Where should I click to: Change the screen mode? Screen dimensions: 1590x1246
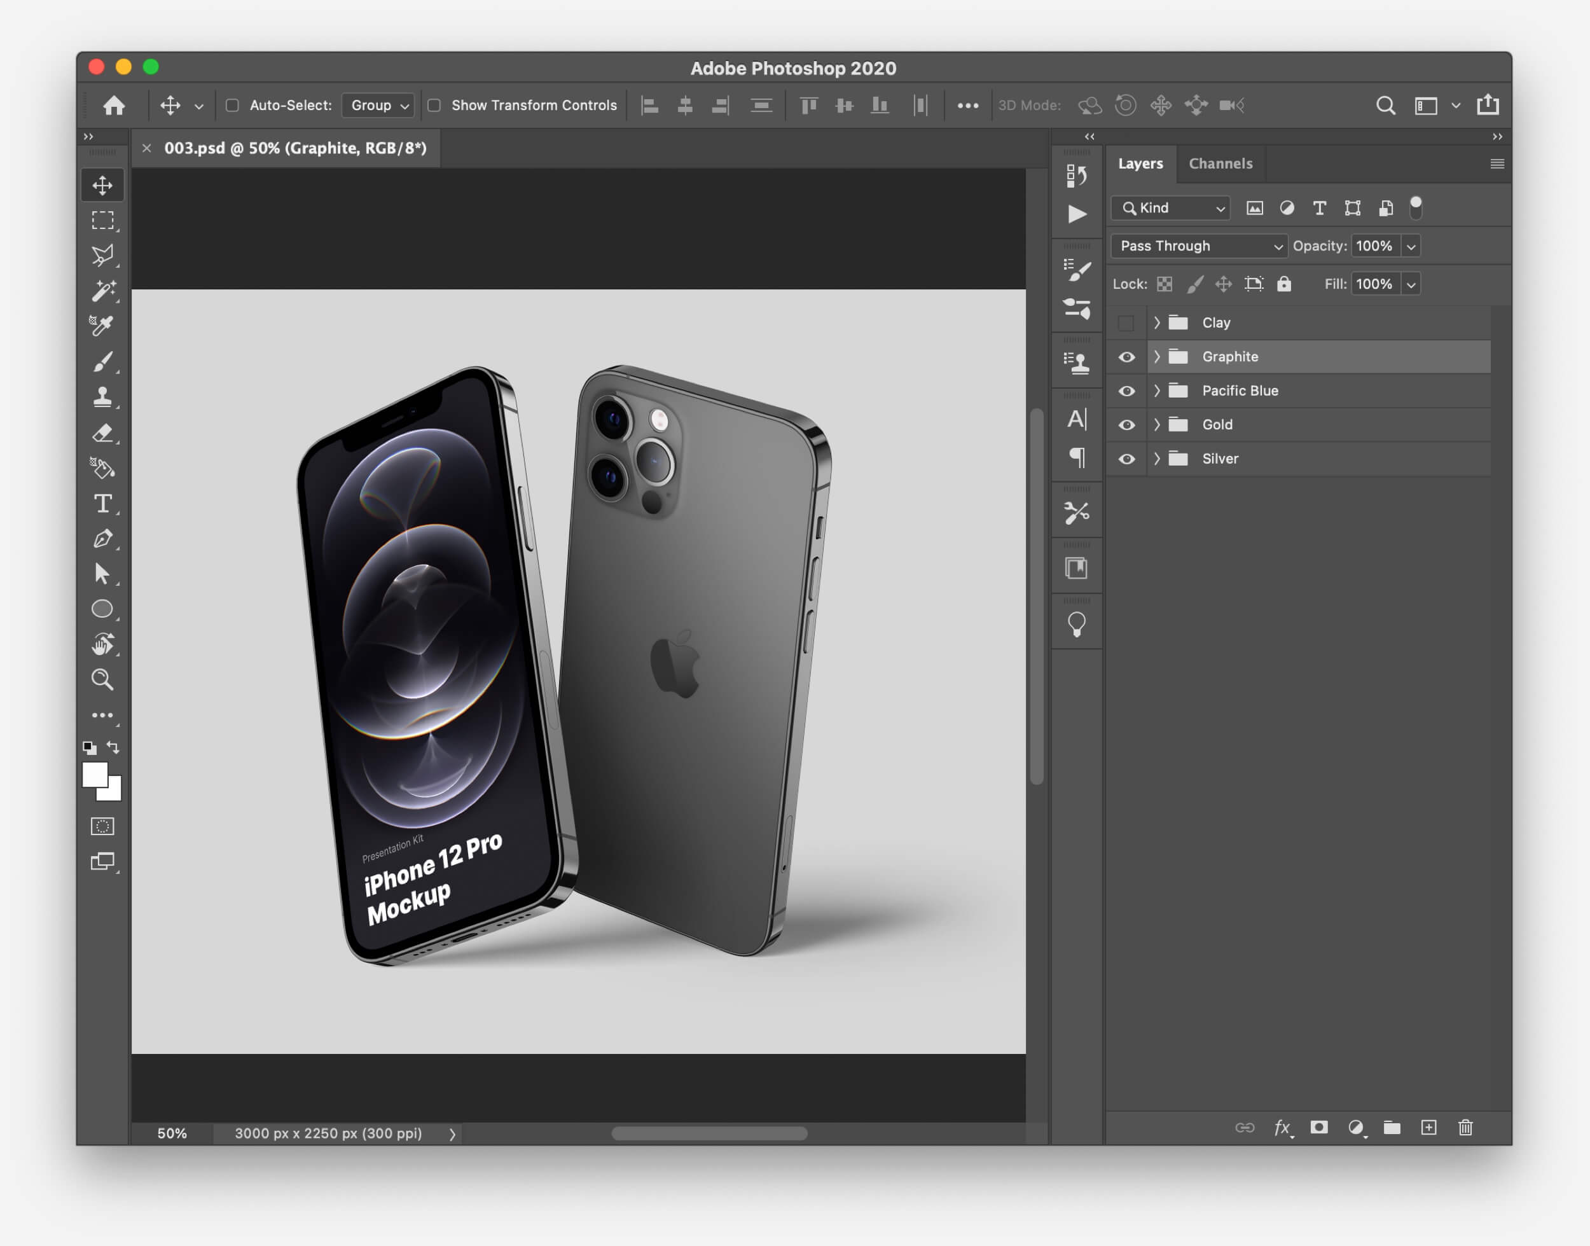click(102, 862)
